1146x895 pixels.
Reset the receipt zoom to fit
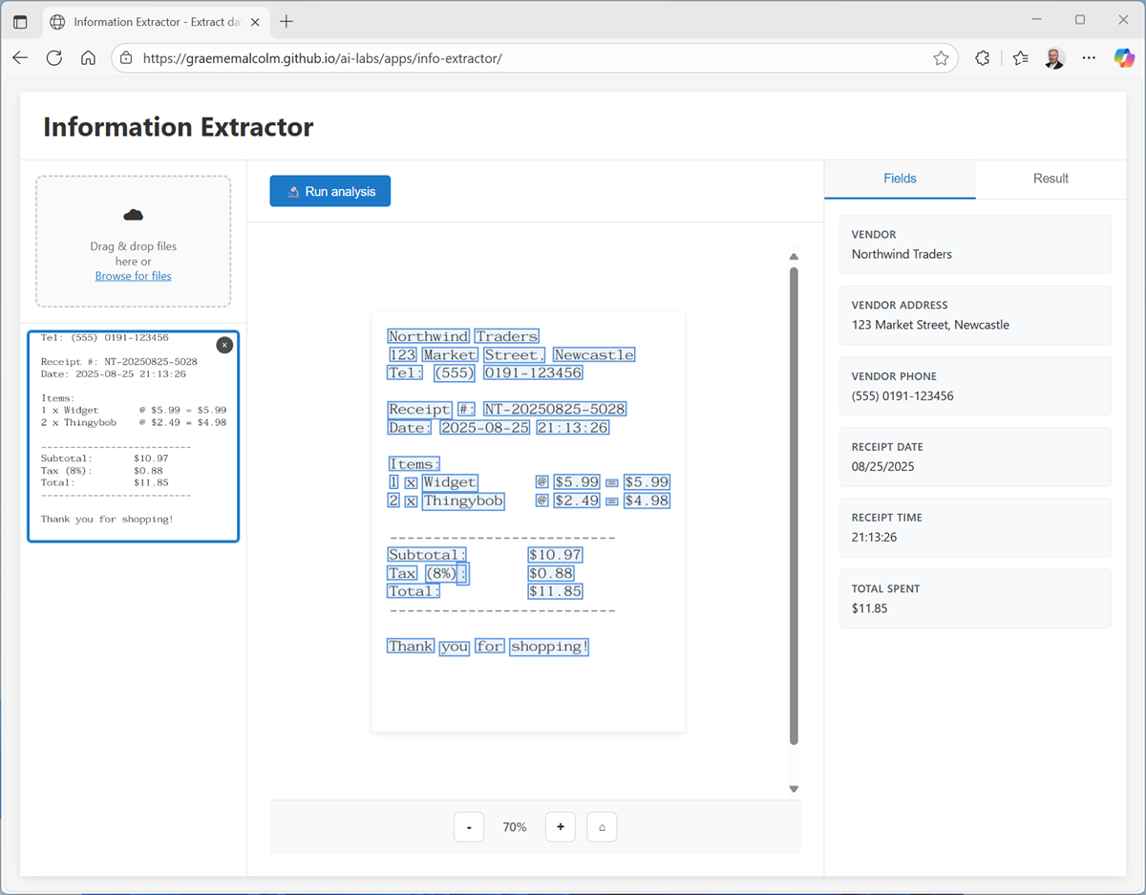pyautogui.click(x=602, y=826)
